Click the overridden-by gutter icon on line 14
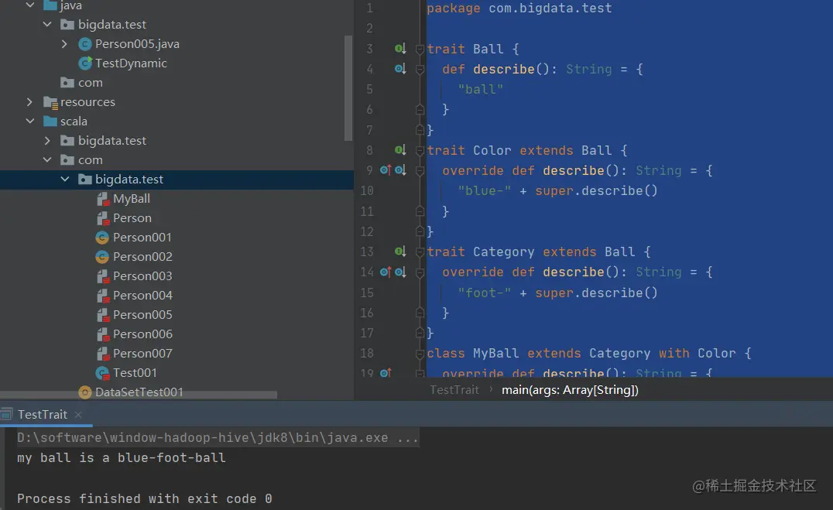 [400, 272]
